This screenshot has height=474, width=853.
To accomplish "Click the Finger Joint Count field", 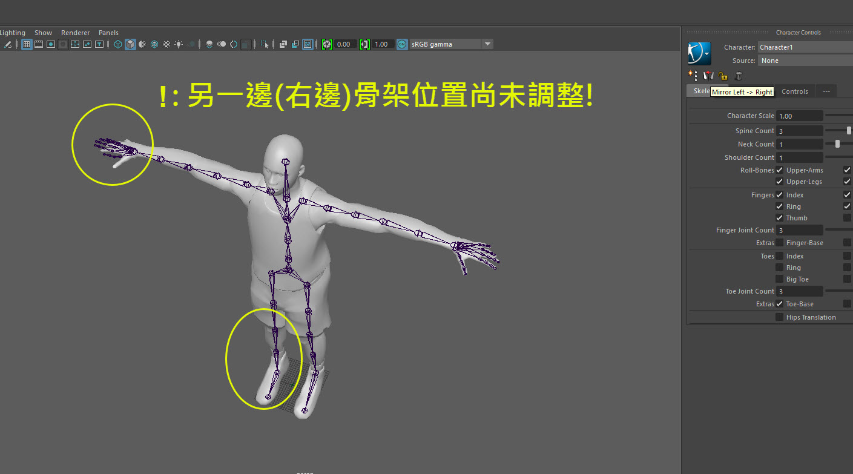I will pyautogui.click(x=799, y=230).
